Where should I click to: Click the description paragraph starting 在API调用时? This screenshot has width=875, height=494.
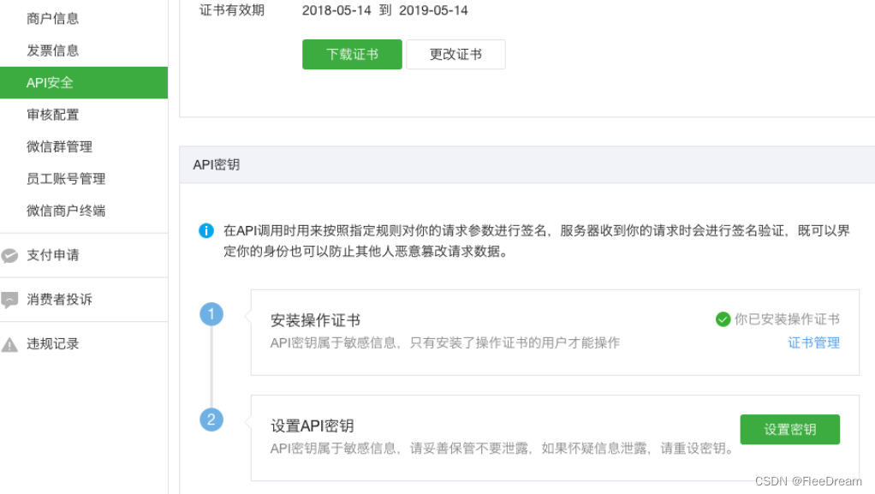click(537, 241)
